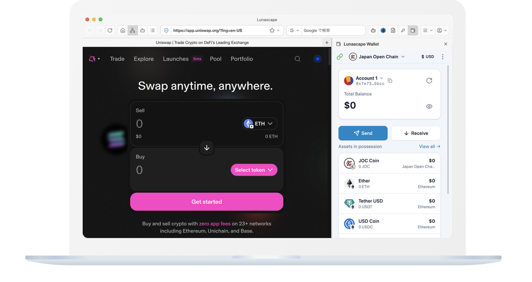Screen dimensions: 532x282
Task: Open the list view toolbar icon
Action: [153, 31]
